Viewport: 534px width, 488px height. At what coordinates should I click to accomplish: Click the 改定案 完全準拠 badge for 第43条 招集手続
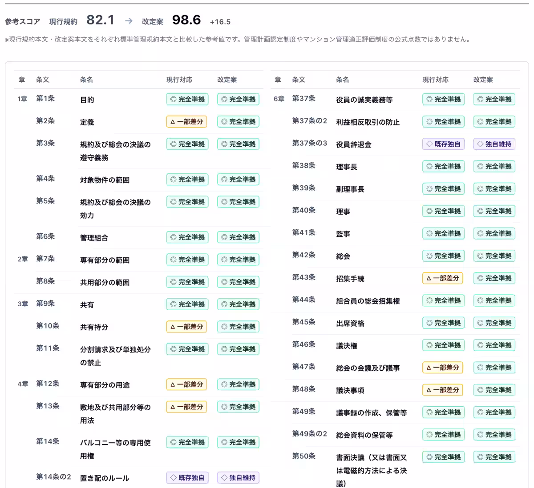tap(494, 278)
